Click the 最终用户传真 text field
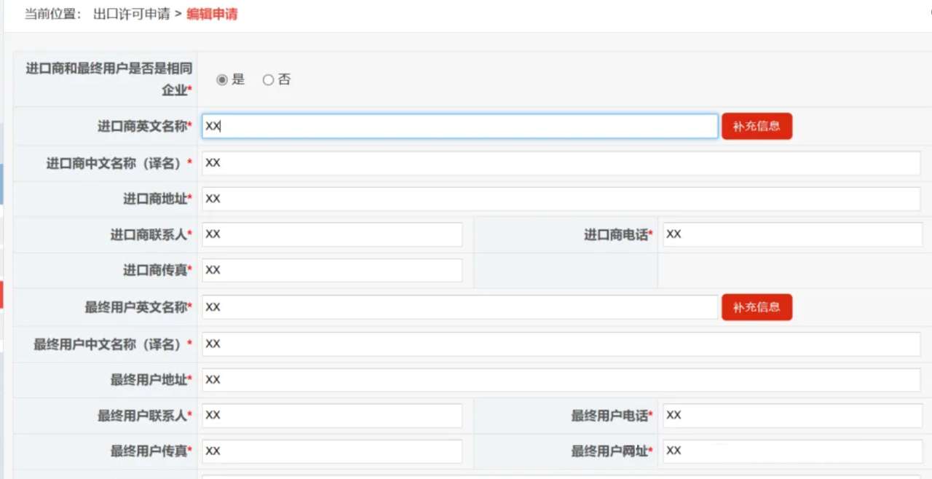The width and height of the screenshot is (932, 479). 332,451
